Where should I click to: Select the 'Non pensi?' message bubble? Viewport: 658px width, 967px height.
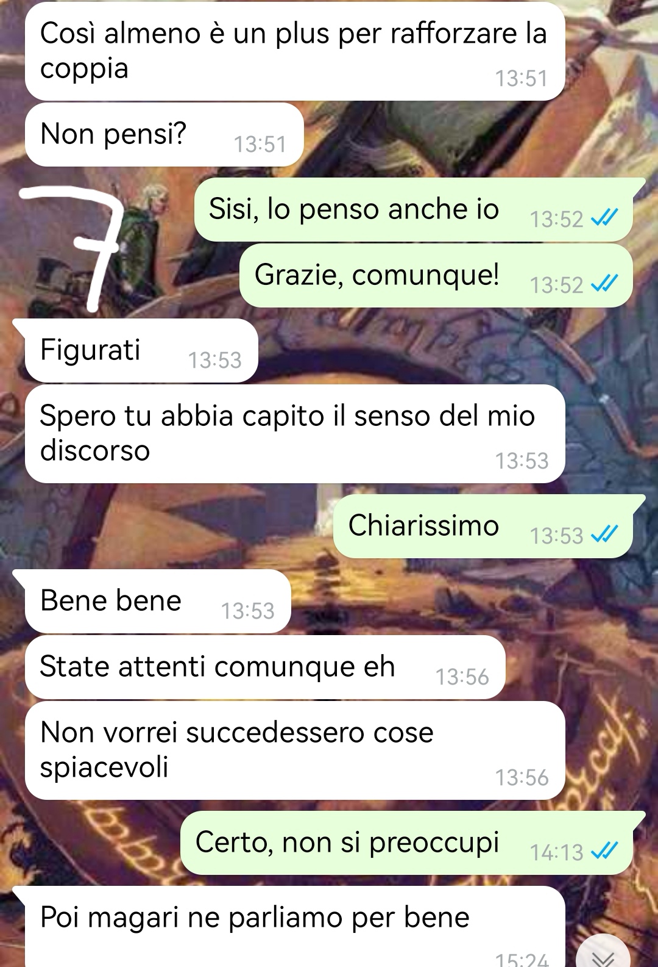pyautogui.click(x=164, y=134)
